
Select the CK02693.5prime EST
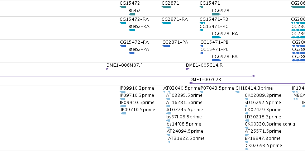[x=247, y=149]
